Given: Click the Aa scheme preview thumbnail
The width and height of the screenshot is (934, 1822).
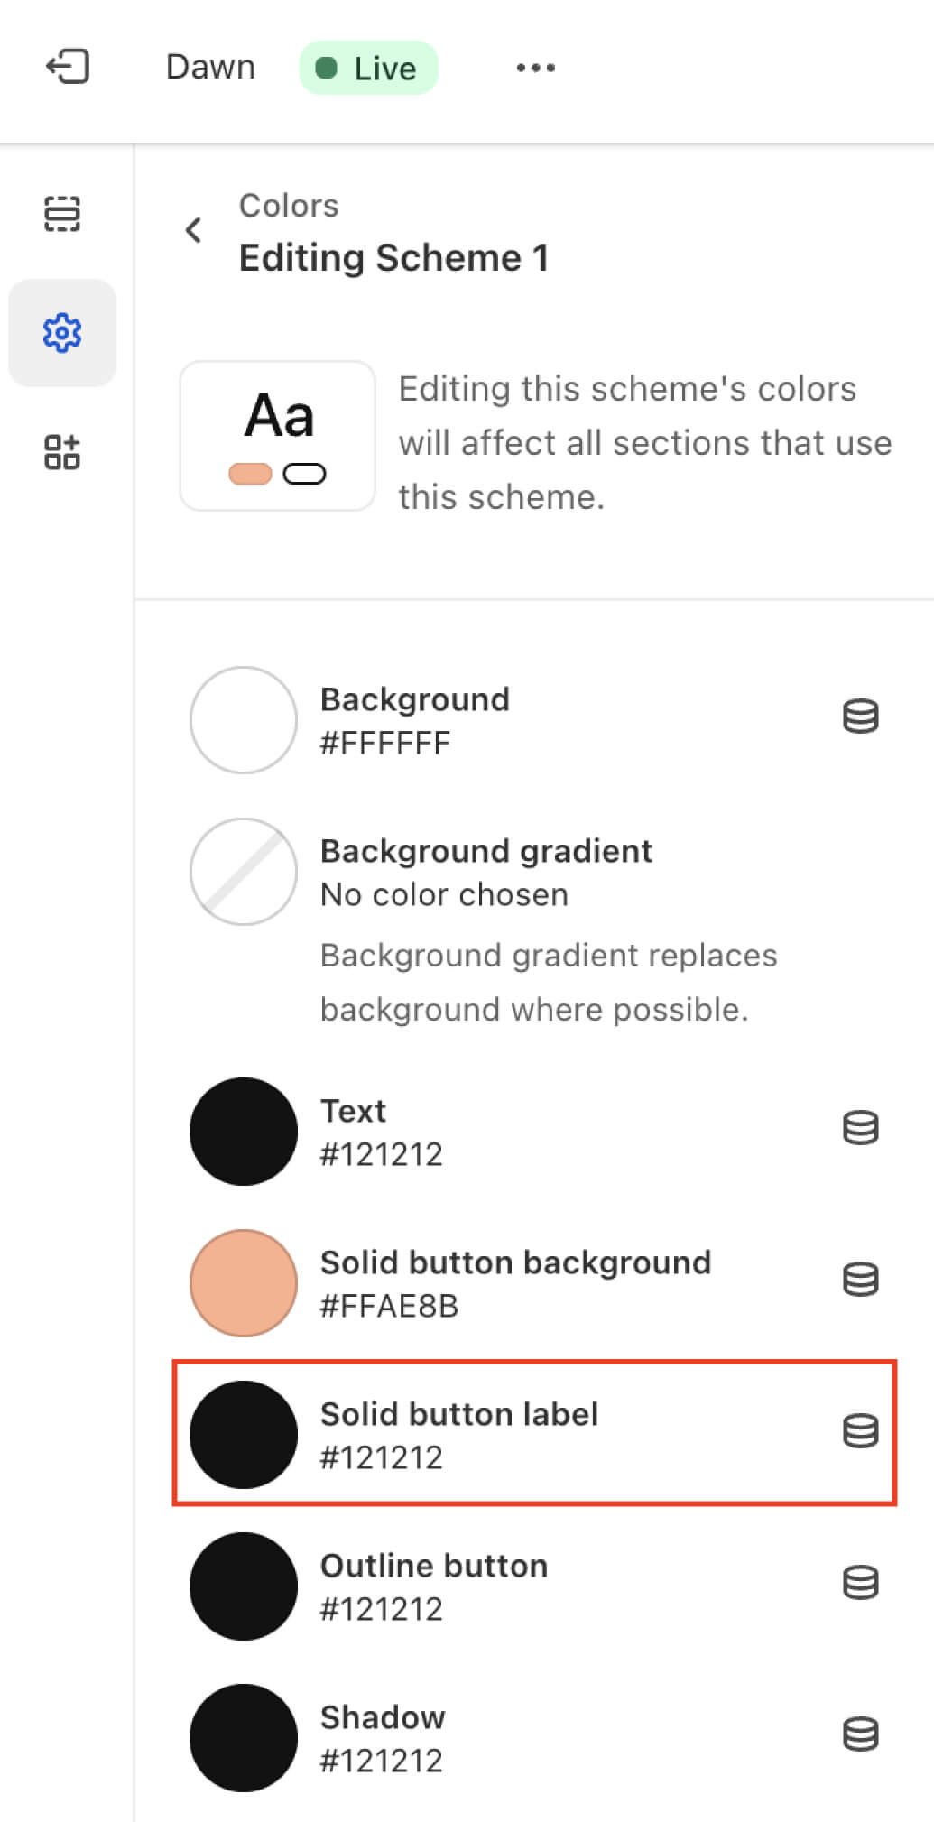Looking at the screenshot, I should pos(278,436).
